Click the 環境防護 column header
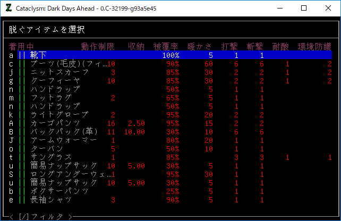This screenshot has height=221, width=341. [x=314, y=47]
